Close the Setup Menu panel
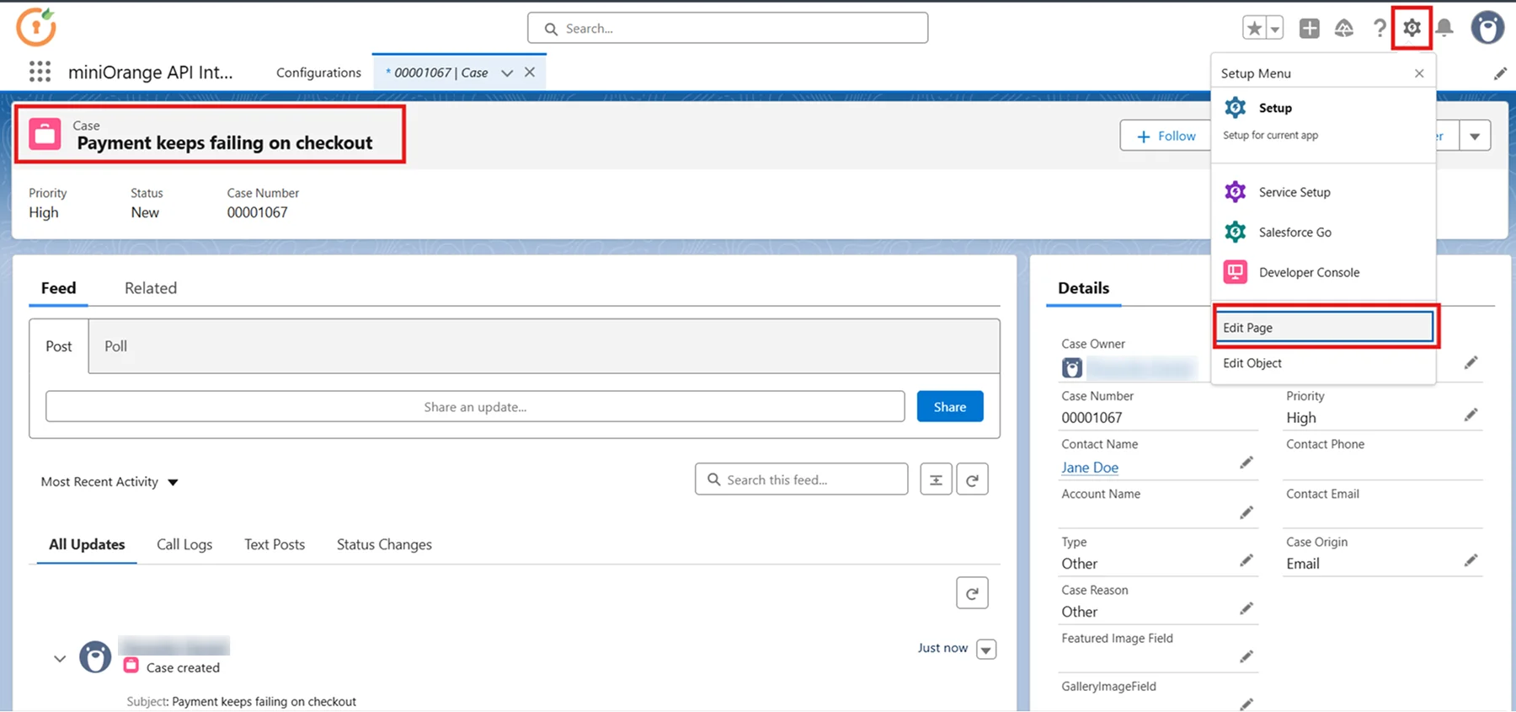 pyautogui.click(x=1419, y=73)
